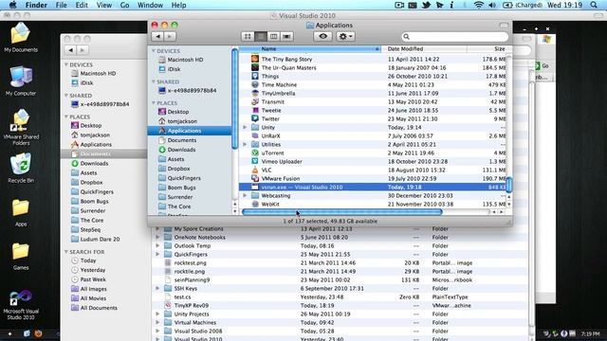The width and height of the screenshot is (607, 341).
Task: Switch Applications window to list view
Action: [x=261, y=36]
